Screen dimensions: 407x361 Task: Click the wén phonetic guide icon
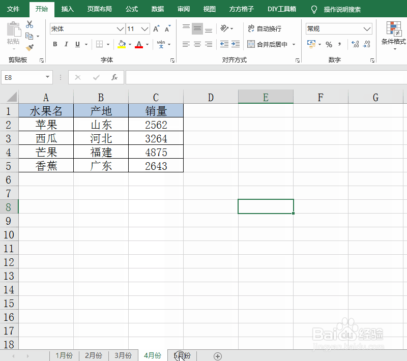click(x=161, y=44)
